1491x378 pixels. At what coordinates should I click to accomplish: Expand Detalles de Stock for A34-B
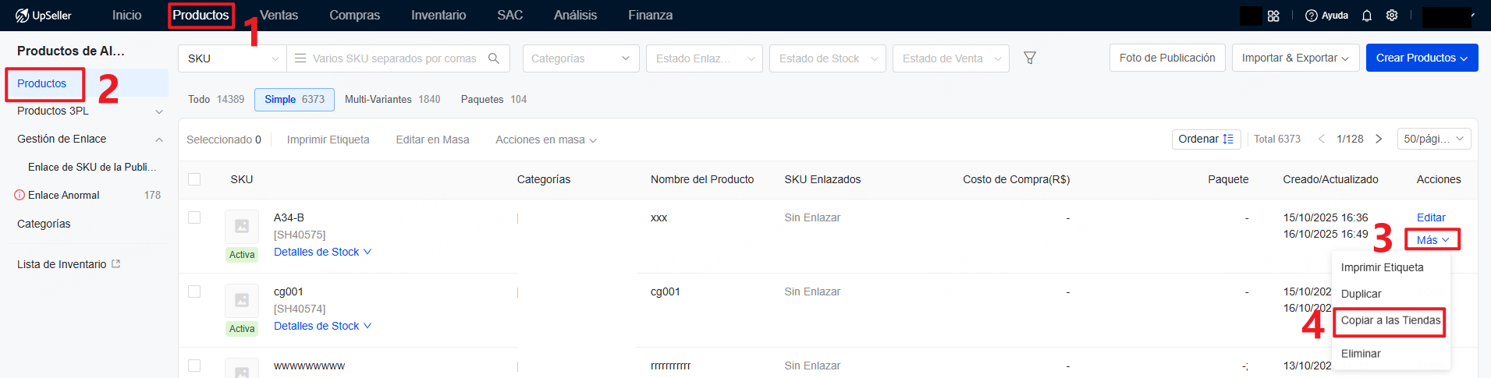(322, 252)
